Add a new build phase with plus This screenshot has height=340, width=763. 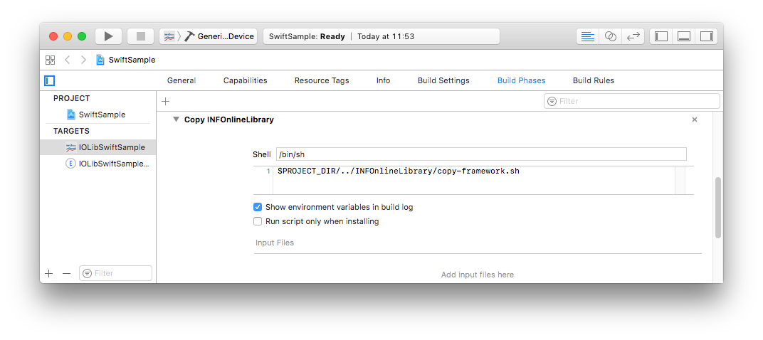tap(165, 102)
